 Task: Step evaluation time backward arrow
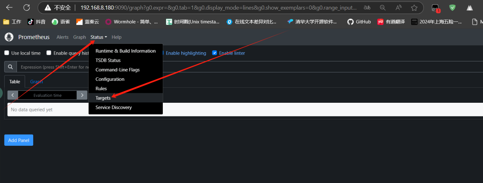(13, 95)
